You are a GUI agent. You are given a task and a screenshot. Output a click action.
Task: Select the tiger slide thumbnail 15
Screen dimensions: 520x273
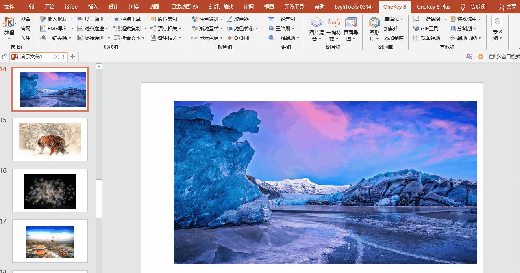[50, 140]
